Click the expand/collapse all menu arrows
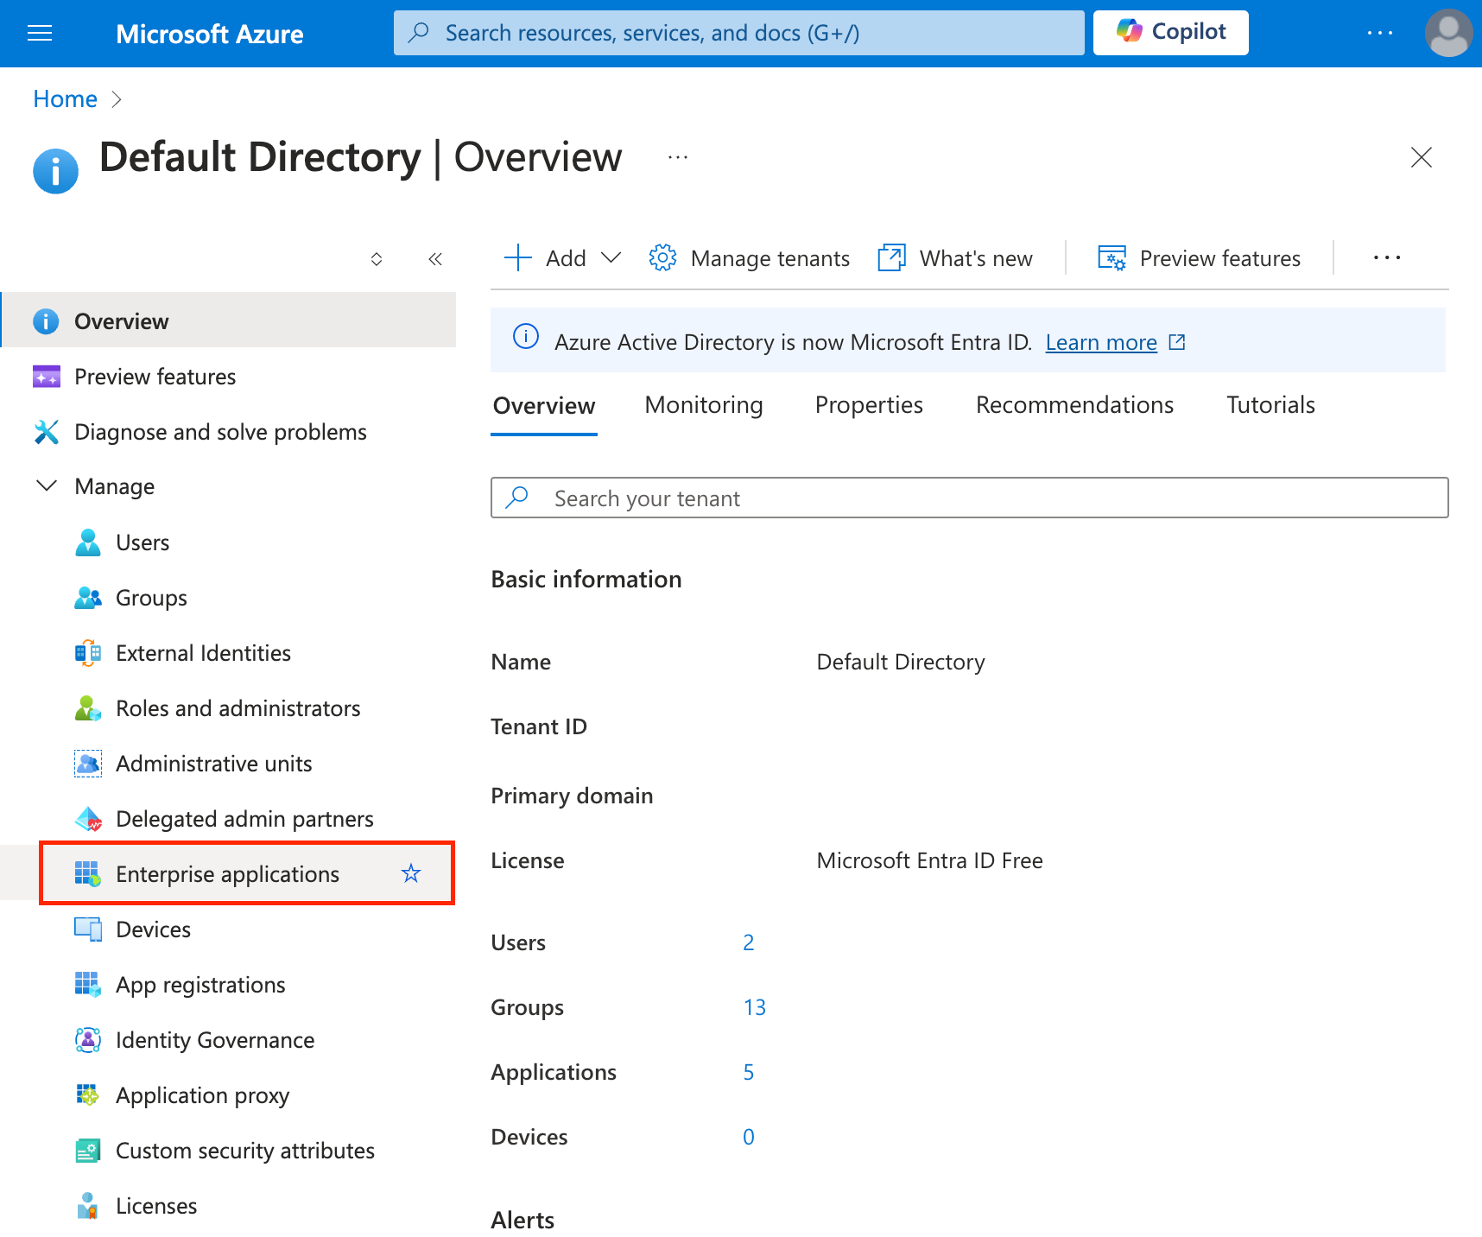Viewport: 1482px width, 1237px height. [x=377, y=259]
